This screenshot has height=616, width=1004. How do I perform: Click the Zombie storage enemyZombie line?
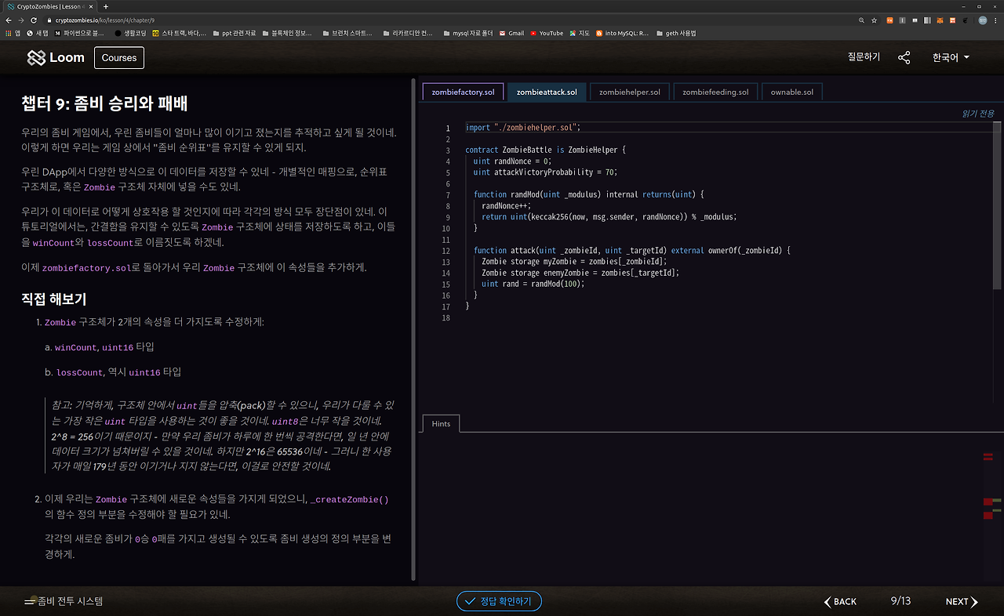coord(580,273)
